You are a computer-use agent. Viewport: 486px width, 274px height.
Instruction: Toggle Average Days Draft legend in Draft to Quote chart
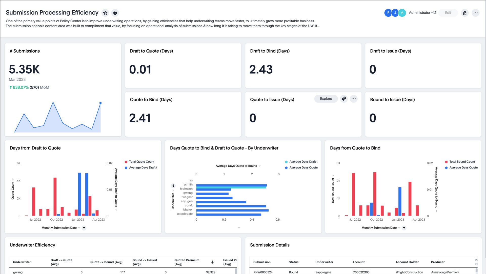click(141, 167)
